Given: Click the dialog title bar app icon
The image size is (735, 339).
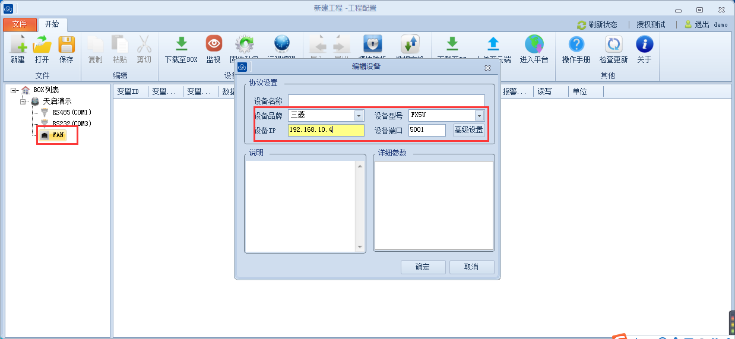Looking at the screenshot, I should 242,67.
